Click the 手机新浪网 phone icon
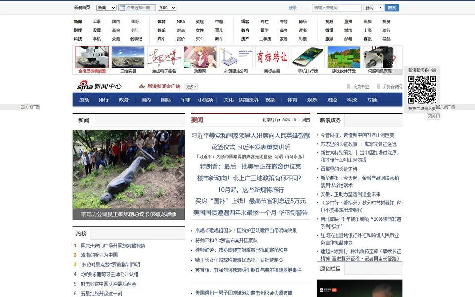The height and width of the screenshot is (297, 475). (x=378, y=86)
